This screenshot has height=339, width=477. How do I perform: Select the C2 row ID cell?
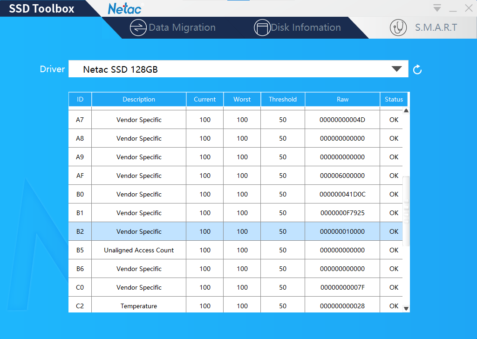[80, 305]
